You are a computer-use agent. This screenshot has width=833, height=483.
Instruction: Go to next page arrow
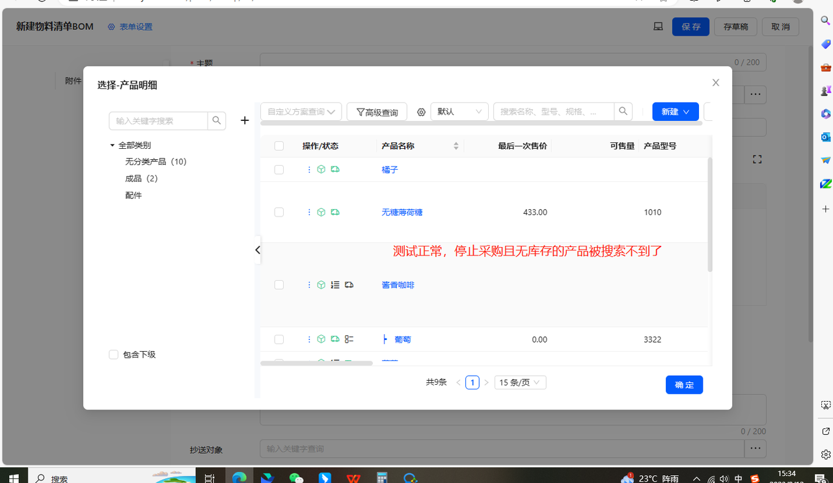(x=486, y=383)
